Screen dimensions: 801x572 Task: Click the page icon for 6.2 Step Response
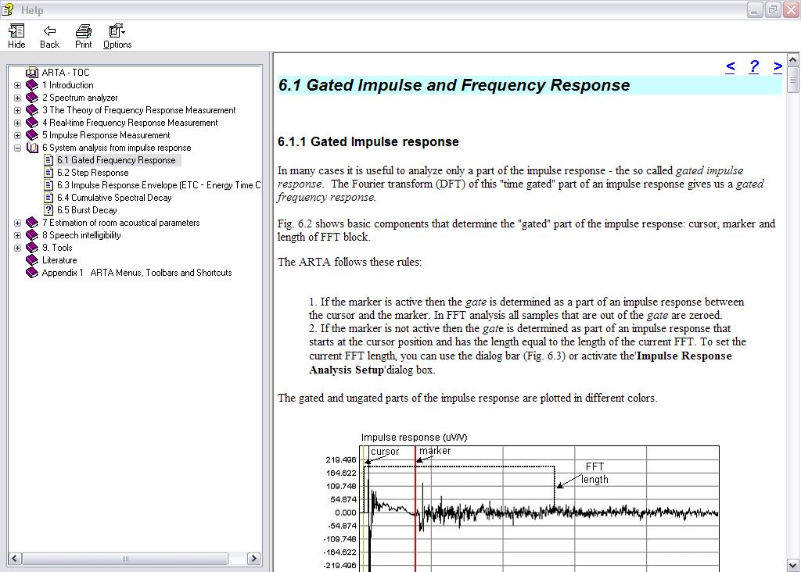(x=48, y=173)
